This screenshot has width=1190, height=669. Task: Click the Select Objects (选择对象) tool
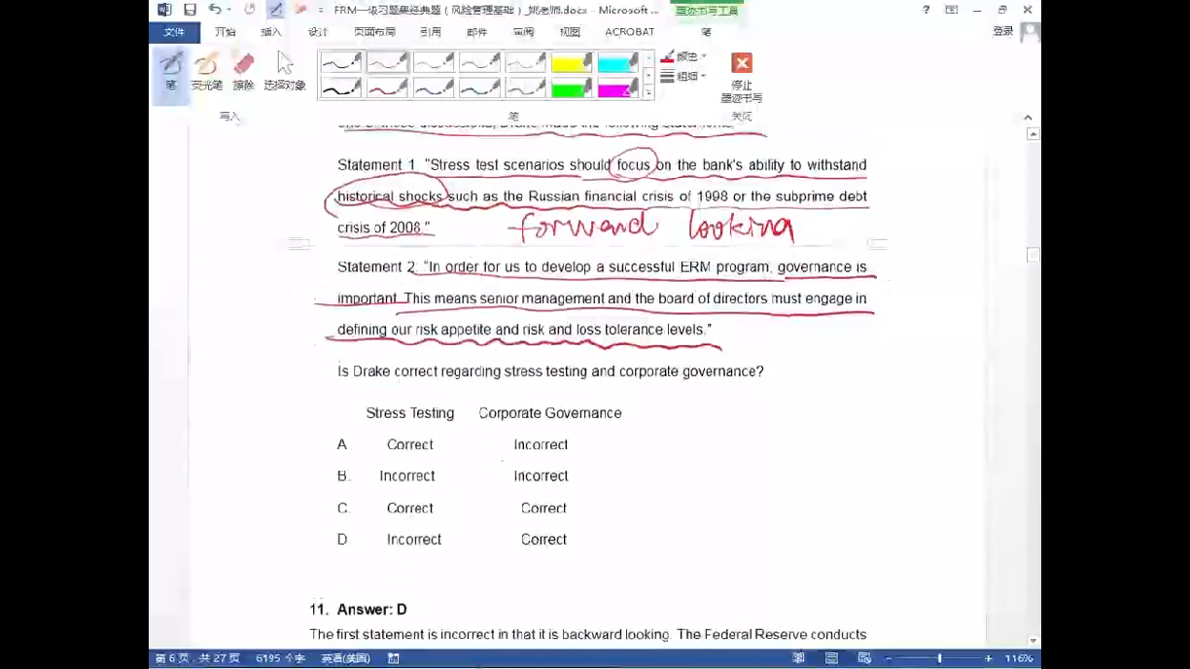pyautogui.click(x=285, y=72)
